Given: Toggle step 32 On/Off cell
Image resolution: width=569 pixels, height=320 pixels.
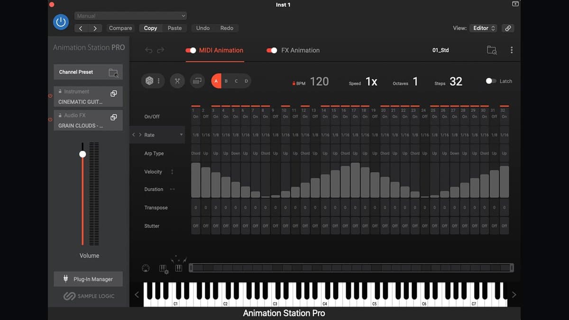Looking at the screenshot, I should point(504,117).
